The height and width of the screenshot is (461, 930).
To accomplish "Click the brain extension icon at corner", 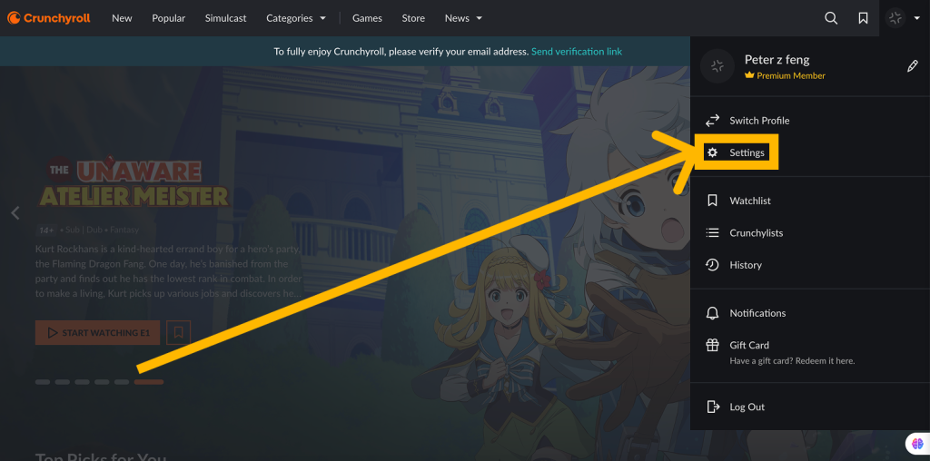I will pyautogui.click(x=917, y=443).
